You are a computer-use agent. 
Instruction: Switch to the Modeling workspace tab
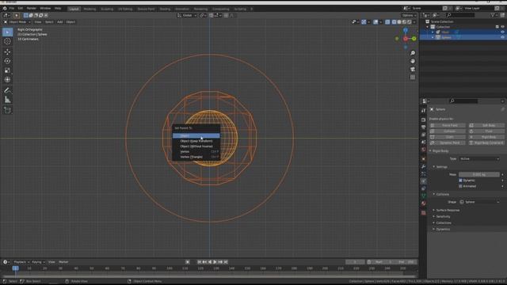pyautogui.click(x=90, y=9)
